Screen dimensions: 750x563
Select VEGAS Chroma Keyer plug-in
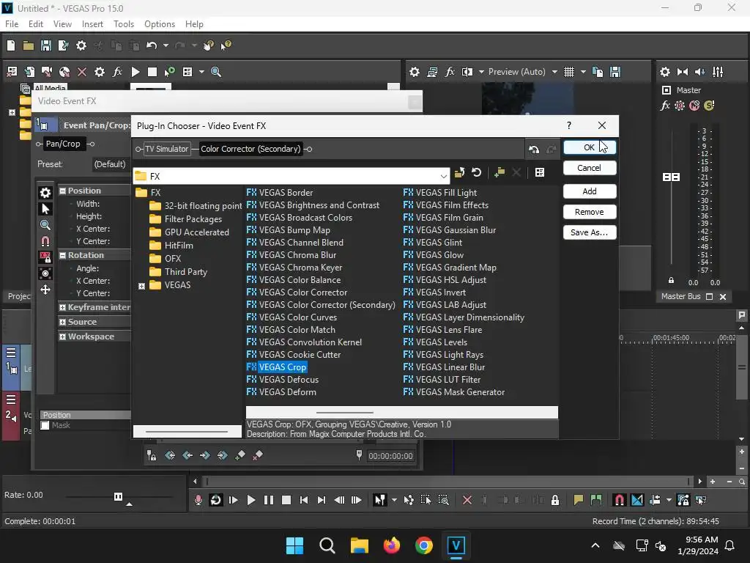tap(300, 268)
